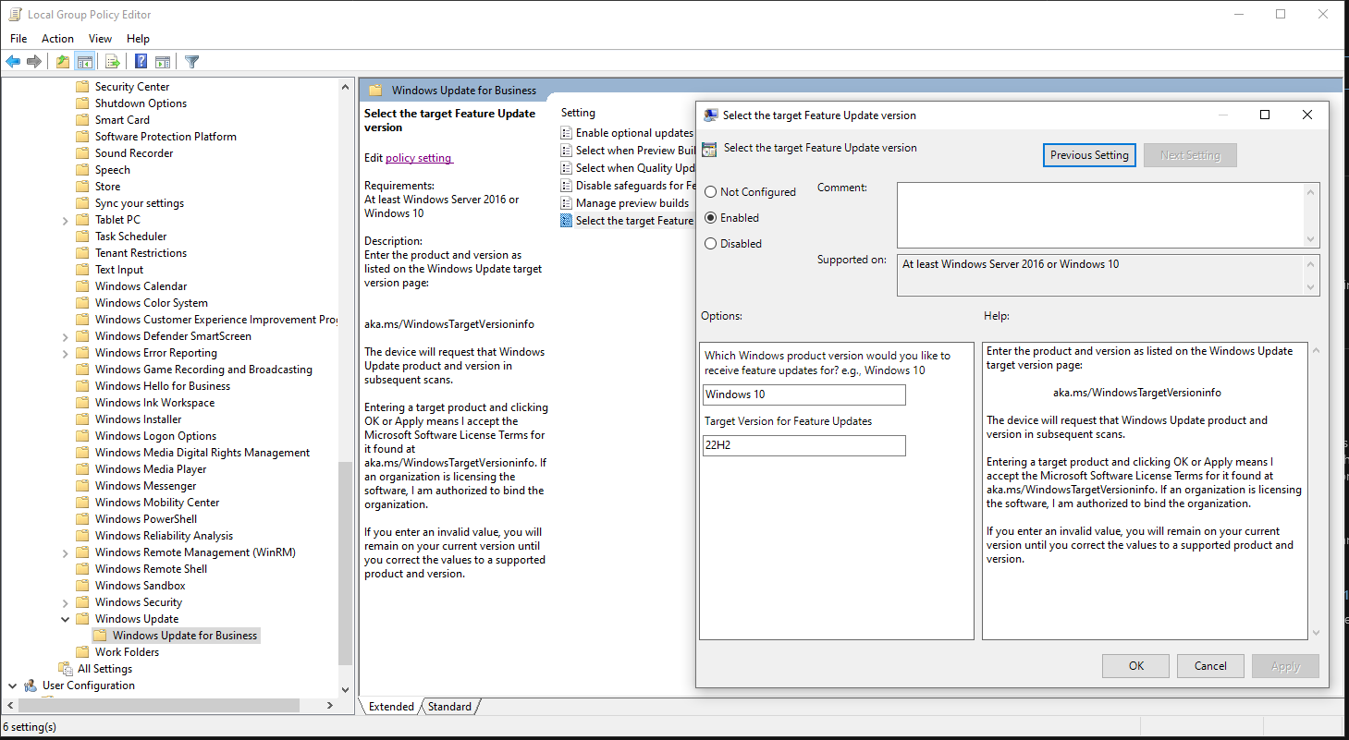
Task: Select the Disabled radio button
Action: (710, 244)
